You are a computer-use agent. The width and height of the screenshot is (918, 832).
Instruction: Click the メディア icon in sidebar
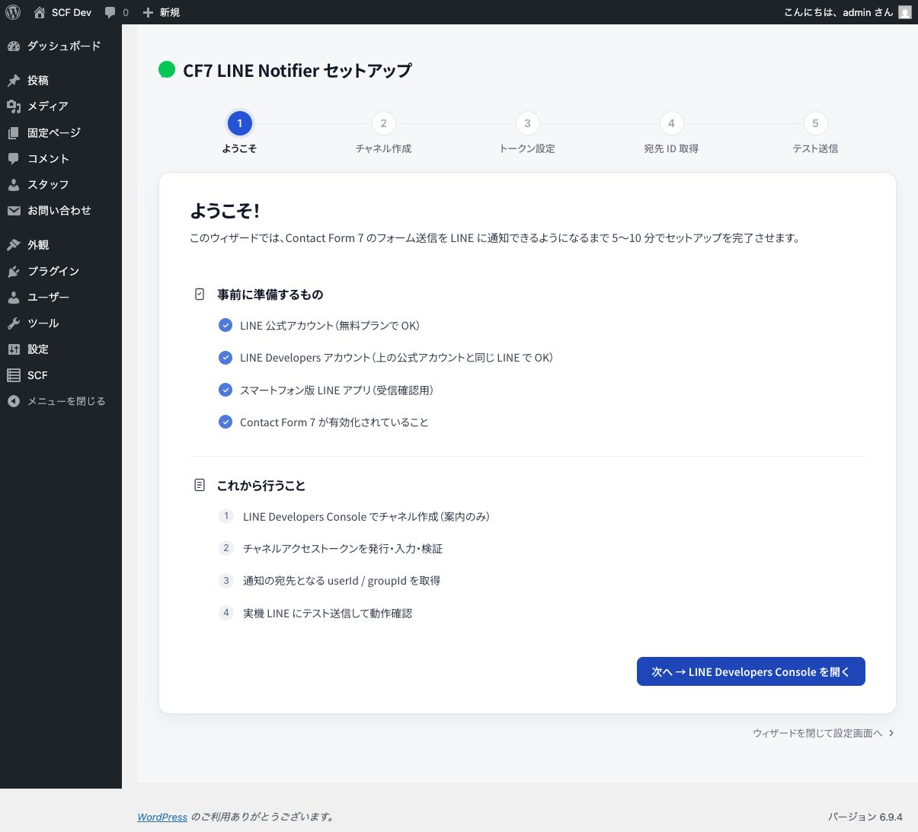point(14,107)
